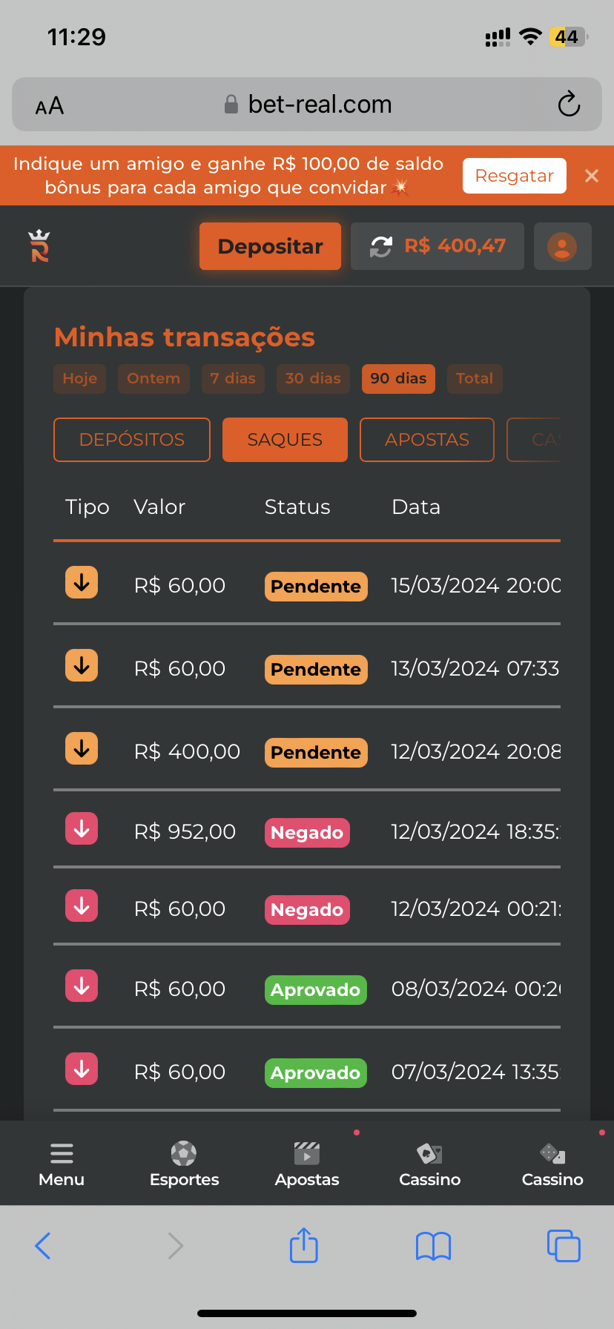Open the Menu hamburger icon
The height and width of the screenshot is (1329, 614).
[x=62, y=1153]
